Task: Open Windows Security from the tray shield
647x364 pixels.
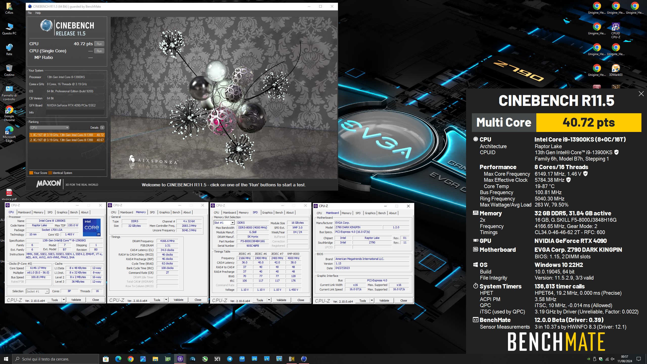Action: click(601, 359)
